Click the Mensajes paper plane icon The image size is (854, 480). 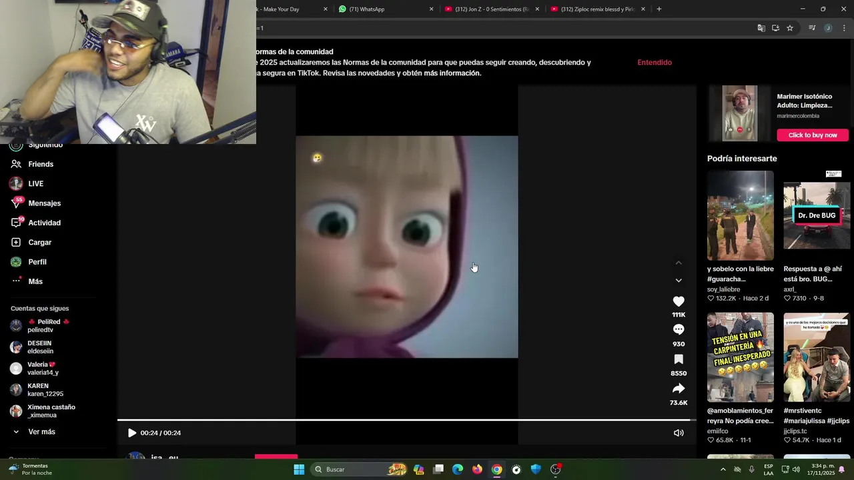click(16, 203)
